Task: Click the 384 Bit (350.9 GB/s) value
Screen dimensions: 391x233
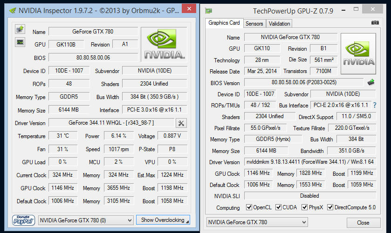Action: [x=154, y=97]
